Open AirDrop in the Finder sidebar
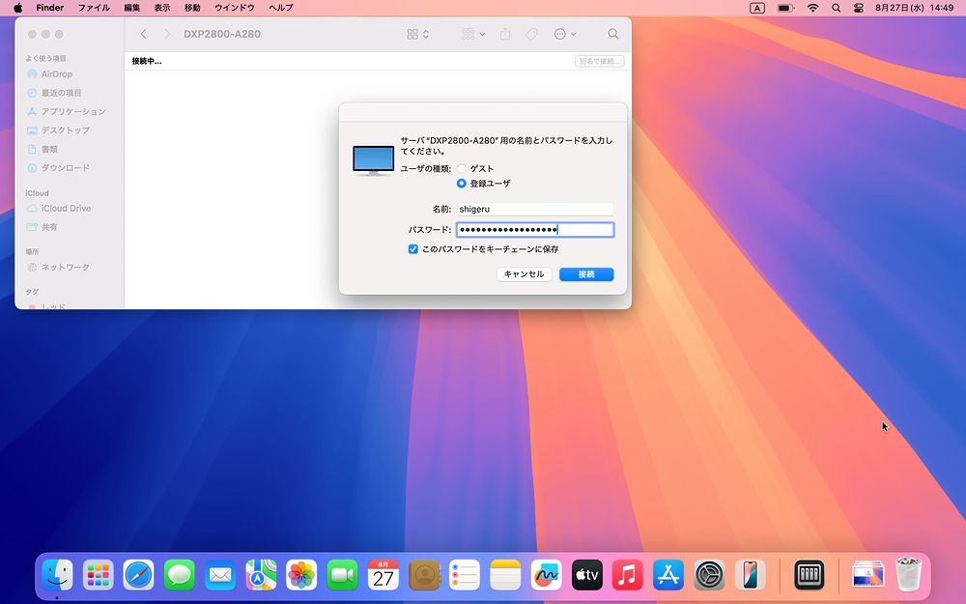The width and height of the screenshot is (966, 604). [x=56, y=74]
